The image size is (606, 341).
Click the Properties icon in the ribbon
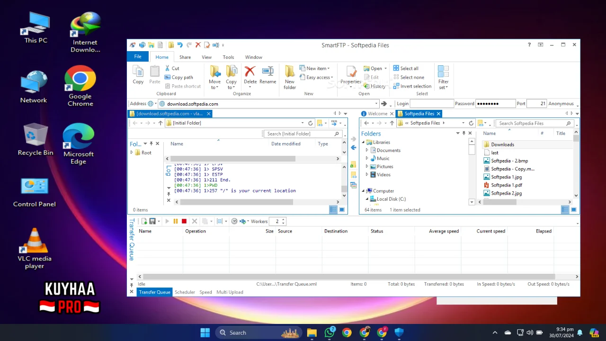click(x=351, y=72)
